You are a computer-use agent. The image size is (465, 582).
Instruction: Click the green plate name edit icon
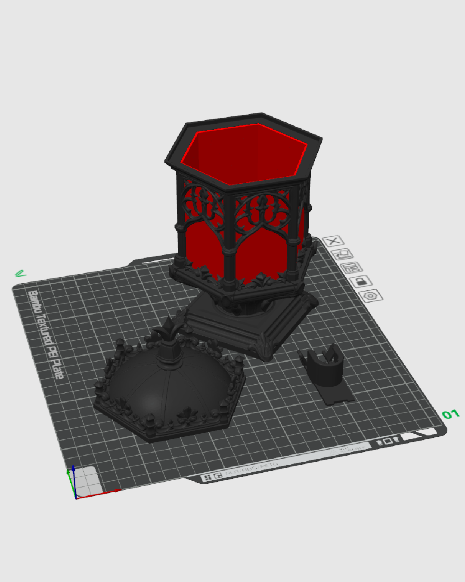click(20, 273)
